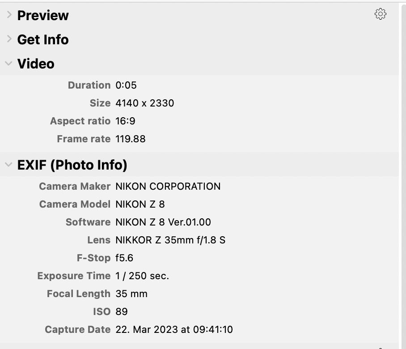Image resolution: width=406 pixels, height=349 pixels.
Task: Click the Exposure Time 1/250 sec value
Action: click(142, 276)
